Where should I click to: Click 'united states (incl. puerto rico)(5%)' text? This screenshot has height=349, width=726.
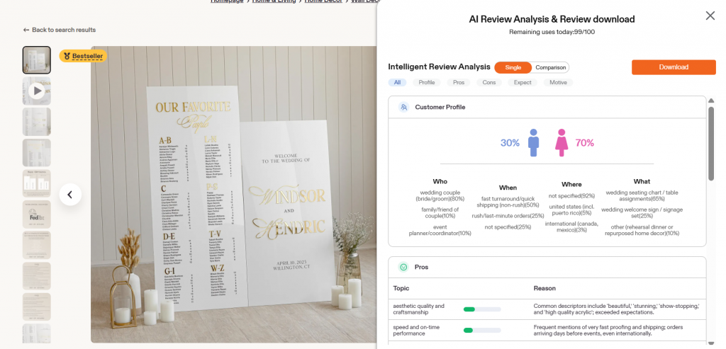571,210
